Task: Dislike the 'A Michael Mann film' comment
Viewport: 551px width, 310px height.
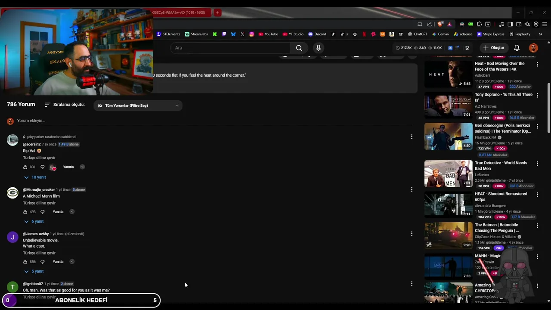Action: point(42,212)
